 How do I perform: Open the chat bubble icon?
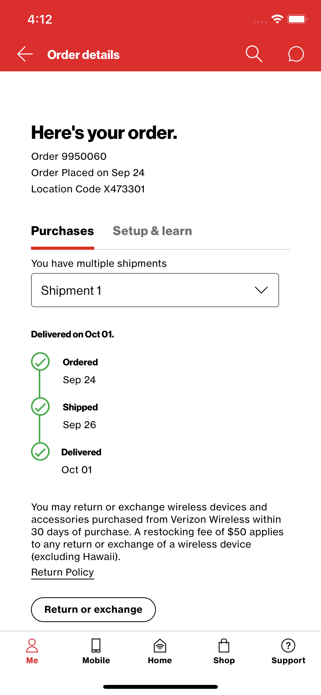[296, 54]
